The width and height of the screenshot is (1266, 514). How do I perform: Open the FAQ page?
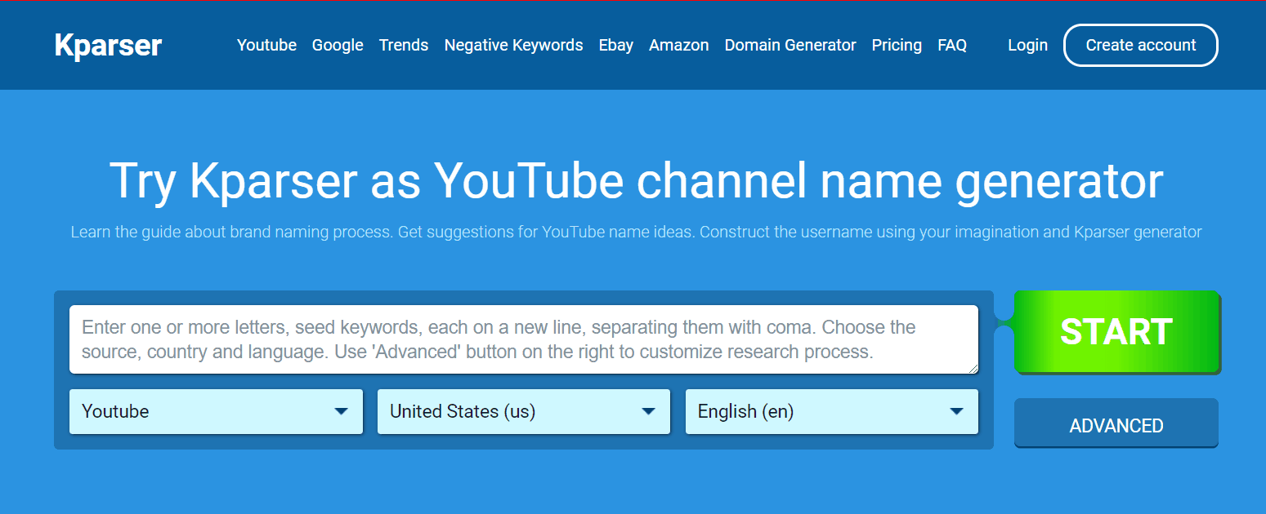[x=952, y=46]
